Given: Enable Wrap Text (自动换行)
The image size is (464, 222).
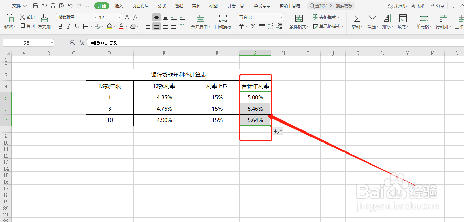Looking at the screenshot, I should point(223,21).
